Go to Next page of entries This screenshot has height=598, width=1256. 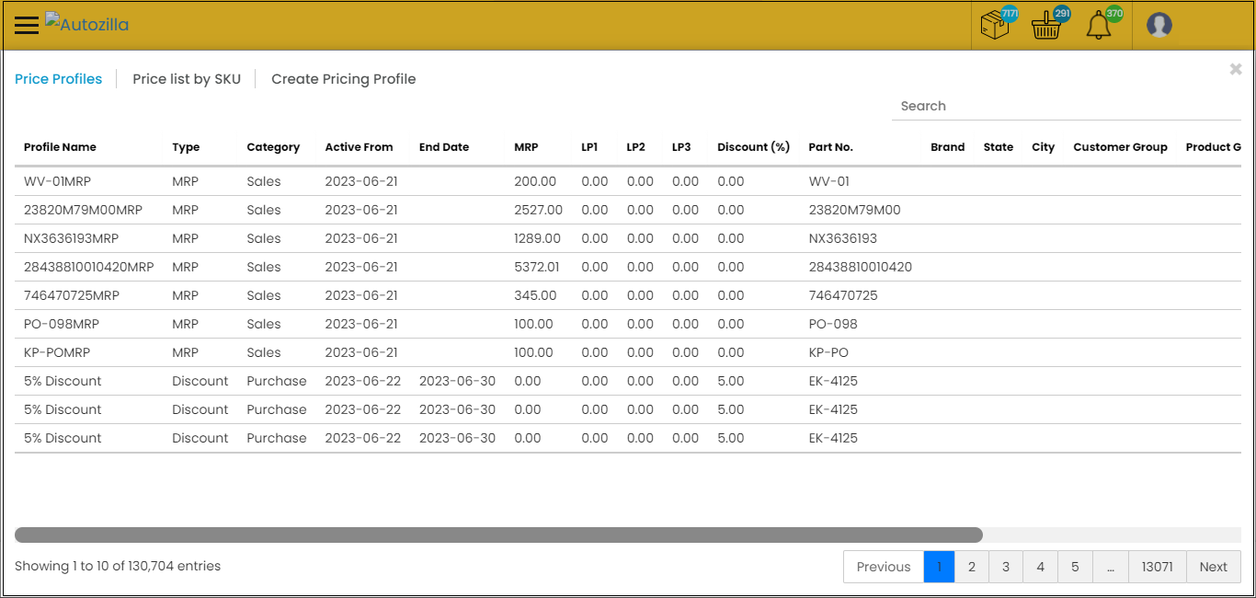coord(1213,567)
